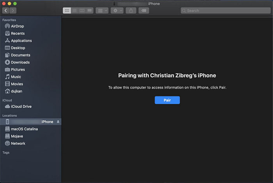Open the group-by grid dropdown
Viewport: 273px width, 183px height.
click(102, 11)
